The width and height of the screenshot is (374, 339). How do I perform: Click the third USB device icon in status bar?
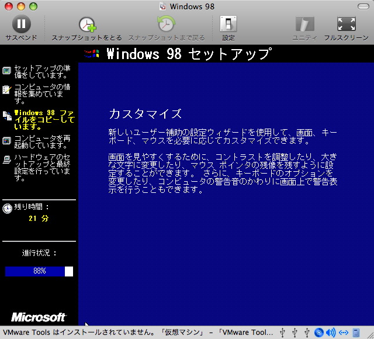[x=307, y=333]
